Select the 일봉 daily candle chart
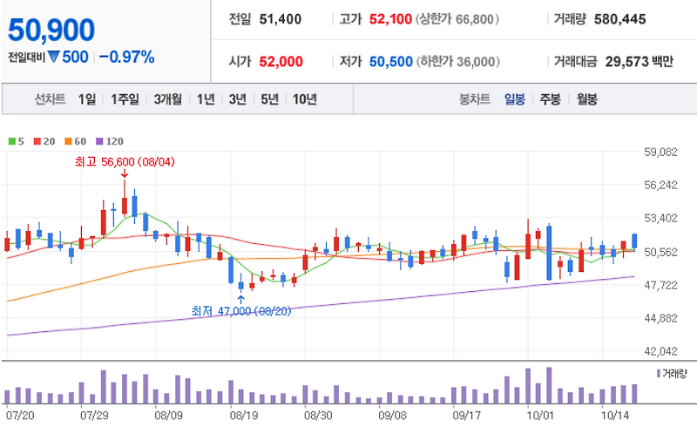This screenshot has width=697, height=434. 515,98
